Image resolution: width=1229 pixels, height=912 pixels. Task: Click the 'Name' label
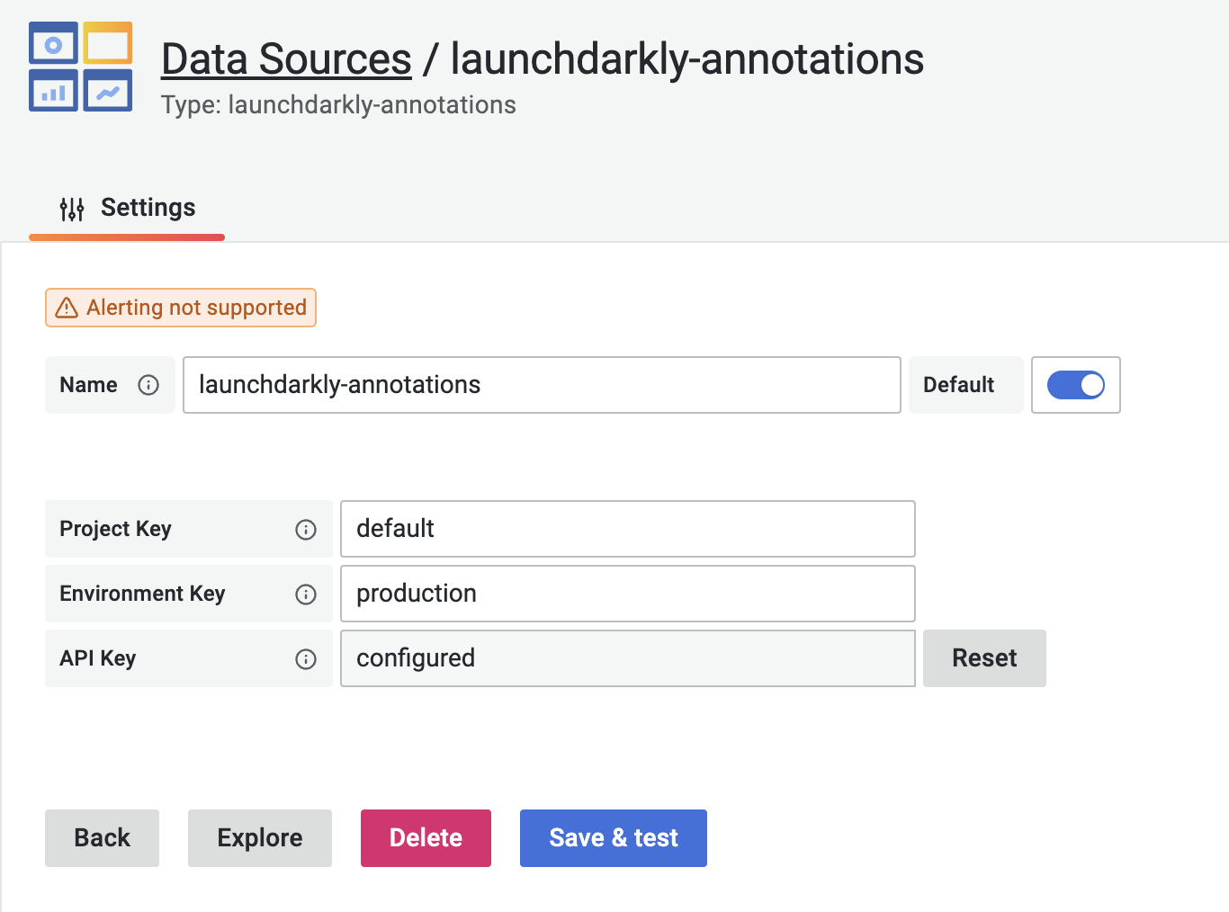pyautogui.click(x=88, y=385)
